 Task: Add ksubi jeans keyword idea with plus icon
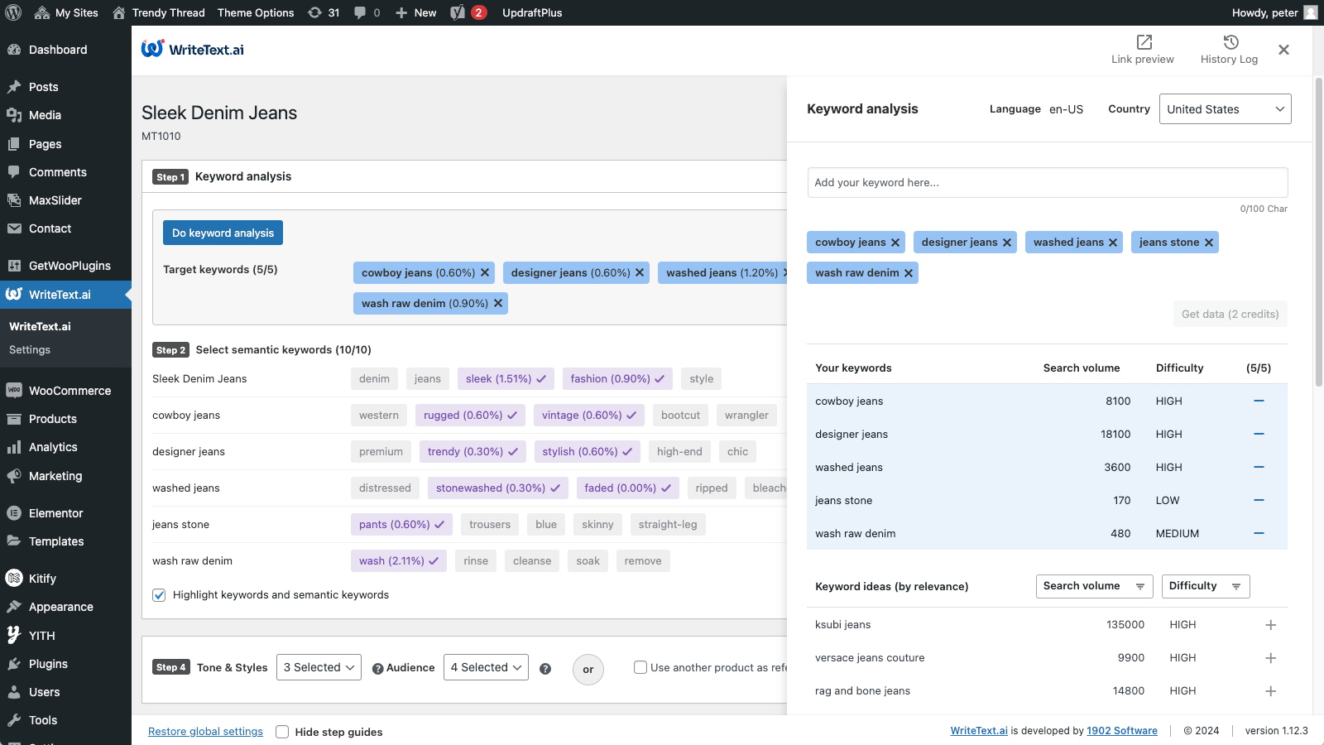(1271, 624)
